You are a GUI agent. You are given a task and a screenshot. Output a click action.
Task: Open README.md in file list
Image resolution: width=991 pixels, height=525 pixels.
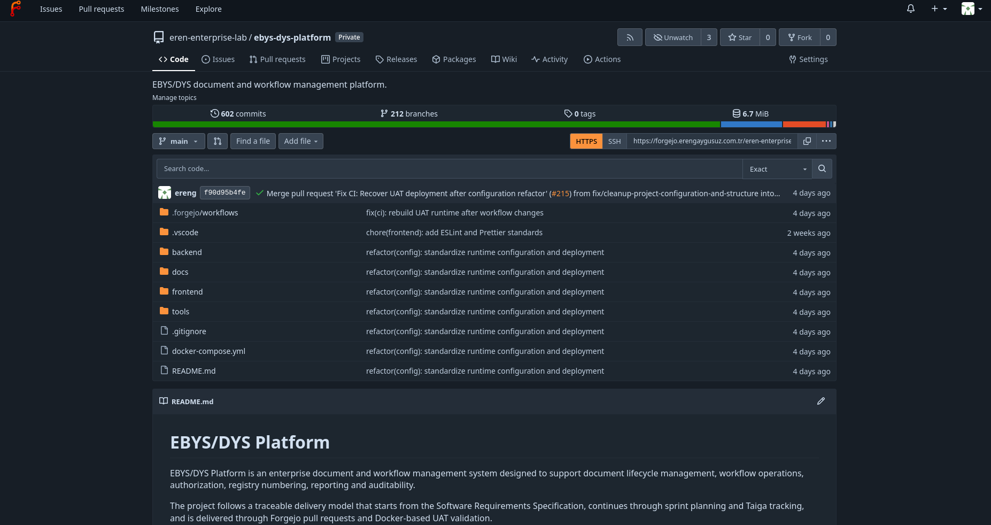point(194,371)
